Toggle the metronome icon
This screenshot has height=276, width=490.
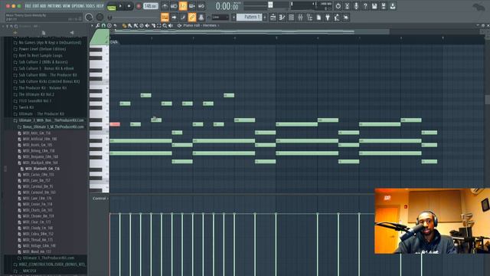point(165,6)
